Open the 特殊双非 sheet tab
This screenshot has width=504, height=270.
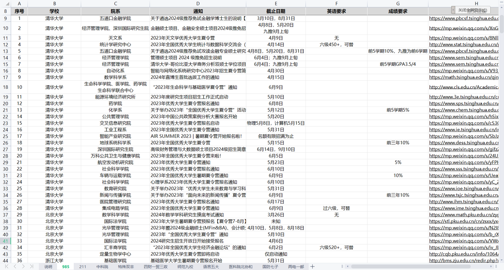coord(126,267)
